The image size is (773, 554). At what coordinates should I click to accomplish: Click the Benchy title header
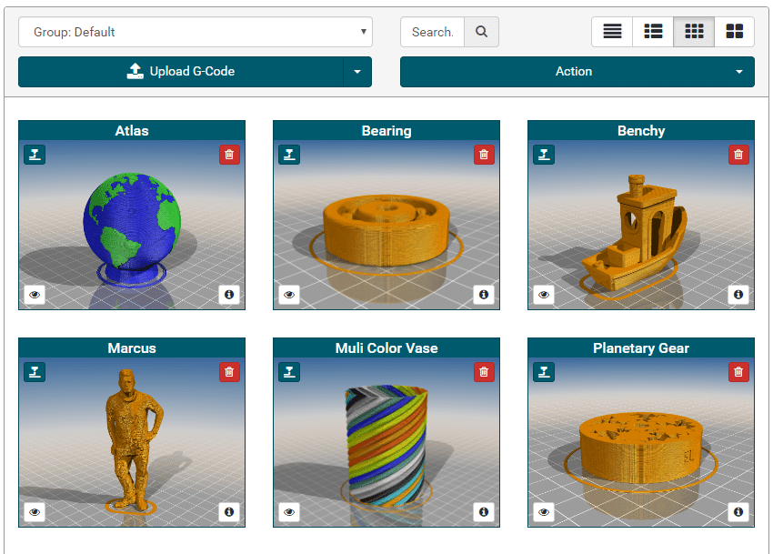pos(641,130)
